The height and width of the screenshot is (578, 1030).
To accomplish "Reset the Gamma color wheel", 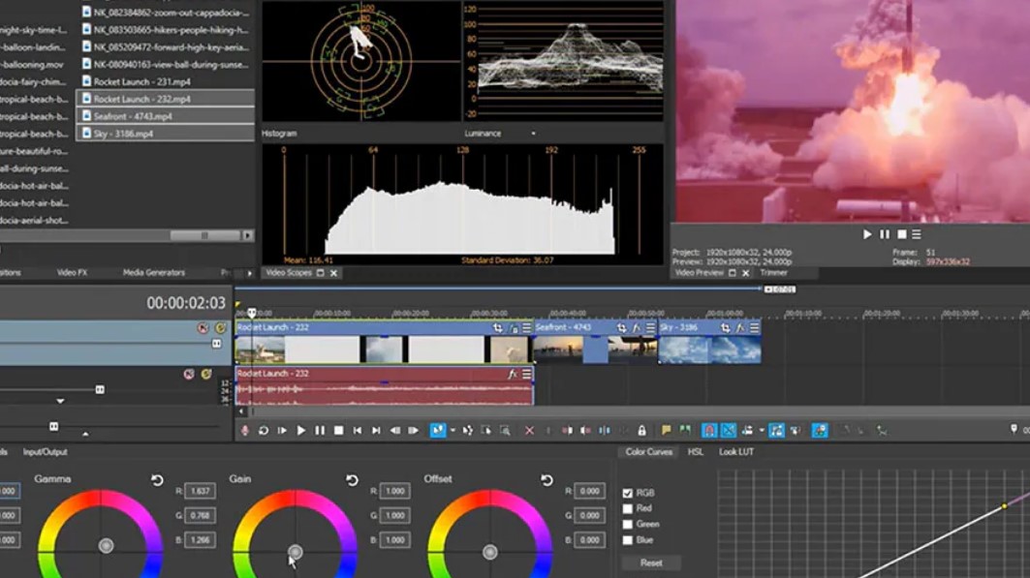I will tap(158, 480).
